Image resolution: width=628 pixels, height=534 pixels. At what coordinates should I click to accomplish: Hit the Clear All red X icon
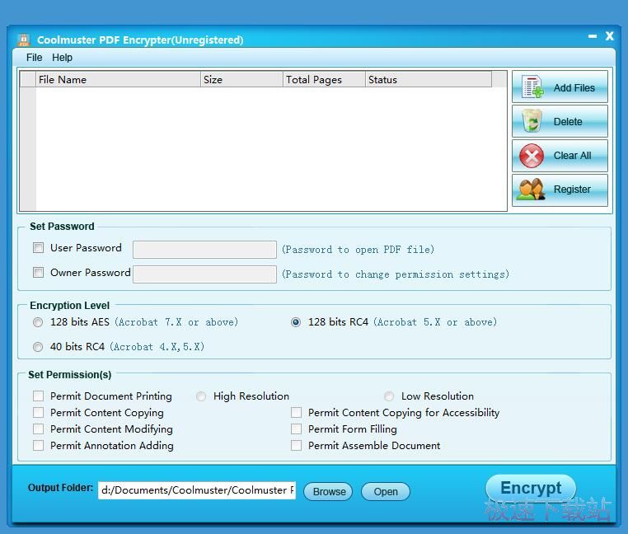tap(532, 156)
